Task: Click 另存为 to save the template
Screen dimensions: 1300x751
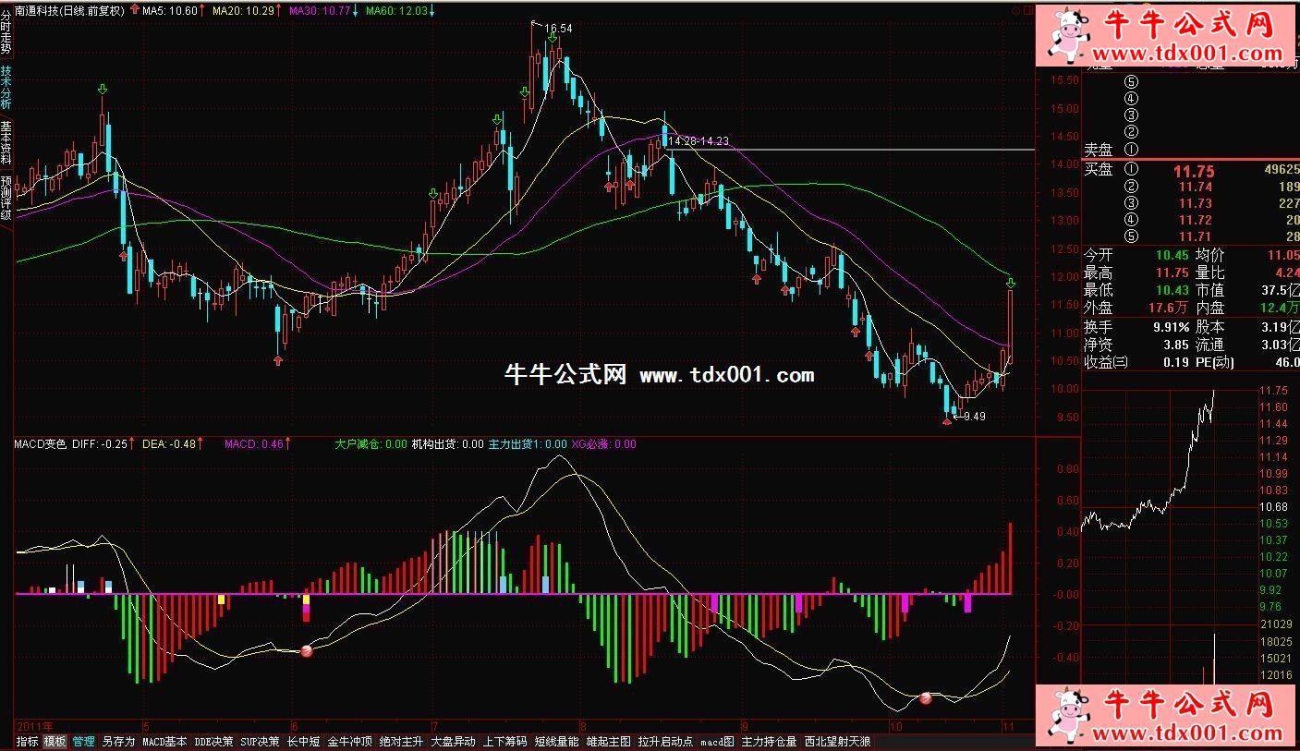Action: pos(118,741)
